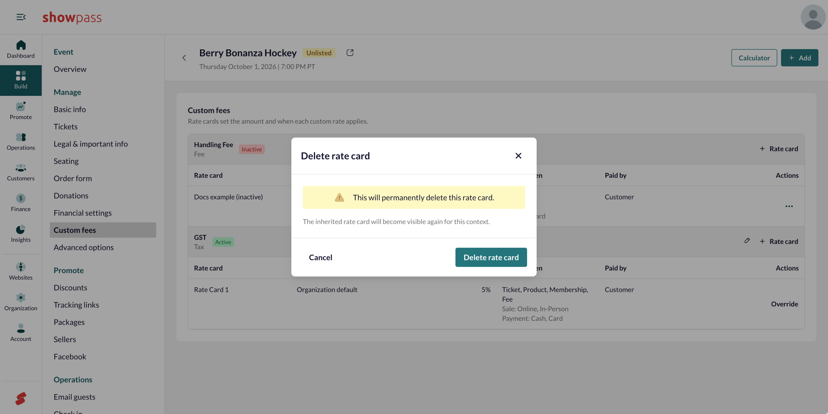Viewport: 828px width, 414px height.
Task: Open the Calculator button
Action: coord(754,58)
